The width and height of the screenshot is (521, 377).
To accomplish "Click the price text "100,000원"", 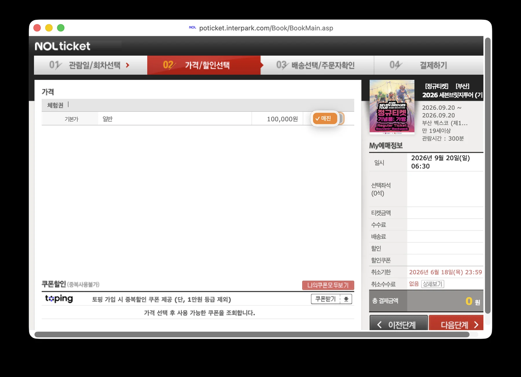I will (282, 119).
